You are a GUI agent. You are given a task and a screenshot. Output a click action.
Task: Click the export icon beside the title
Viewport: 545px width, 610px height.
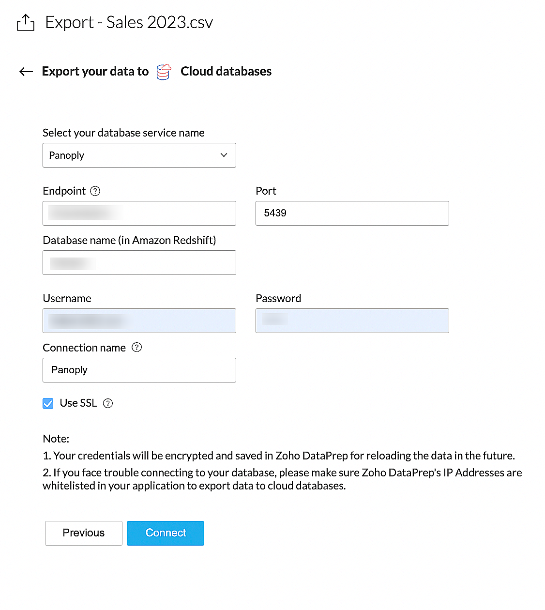[x=25, y=22]
